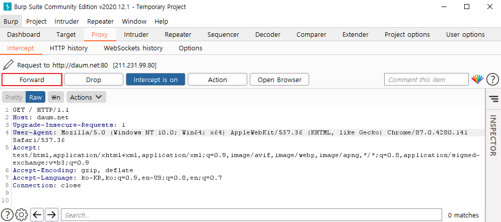The image size is (501, 222).
Task: Open the HTTP history sub-tab
Action: (68, 48)
